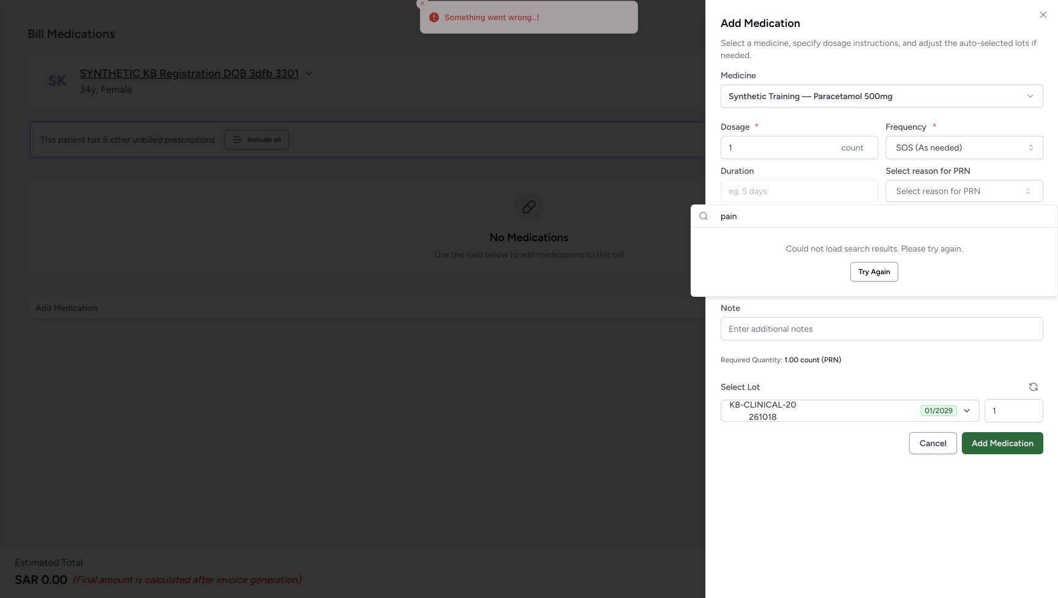
Task: Click Include all unbilled prescriptions button
Action: click(x=257, y=140)
